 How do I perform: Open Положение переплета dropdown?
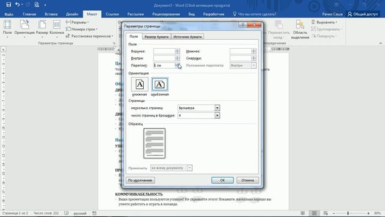(x=243, y=65)
